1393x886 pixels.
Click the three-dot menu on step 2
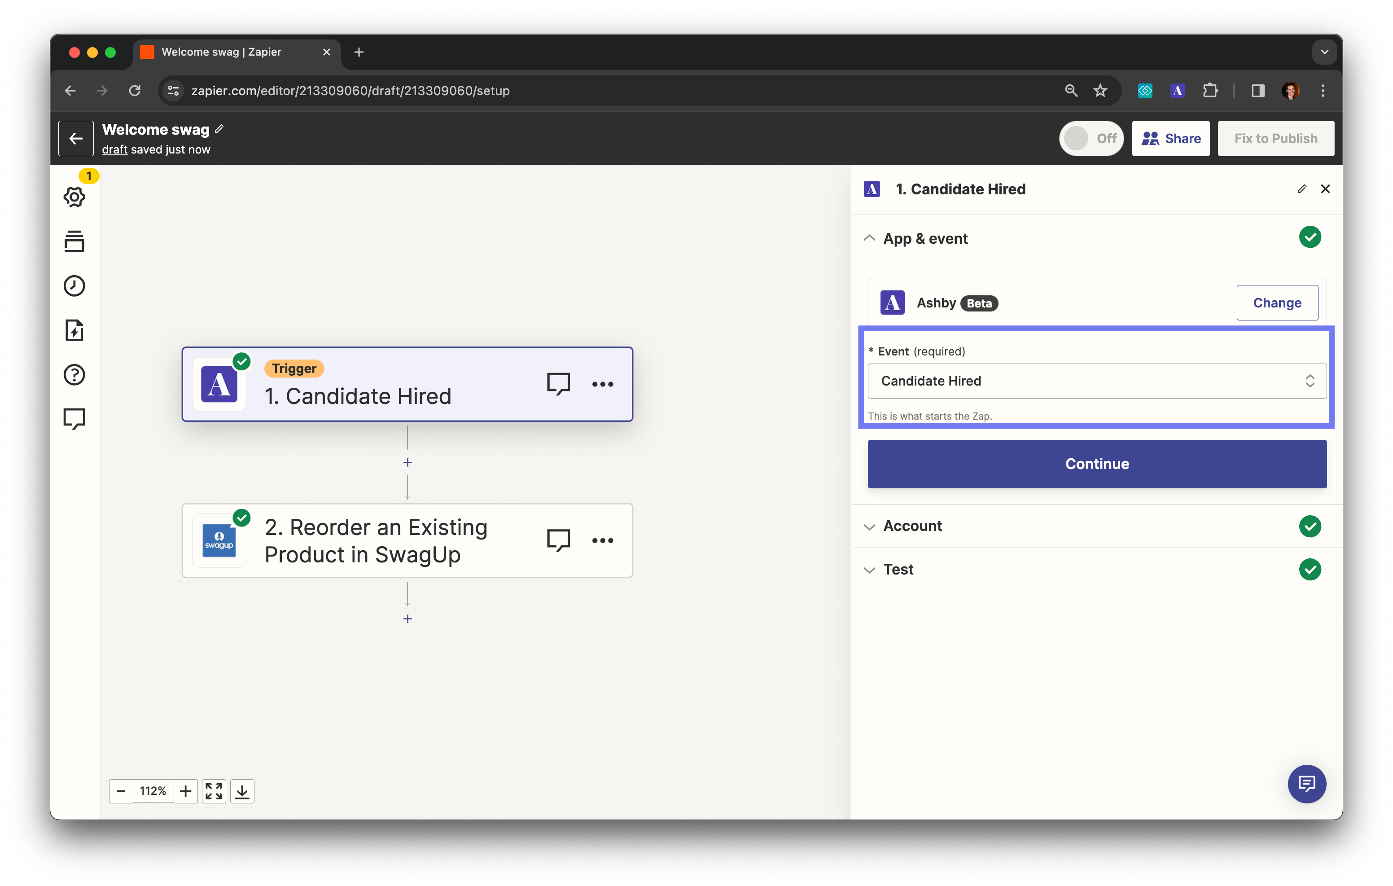point(599,540)
